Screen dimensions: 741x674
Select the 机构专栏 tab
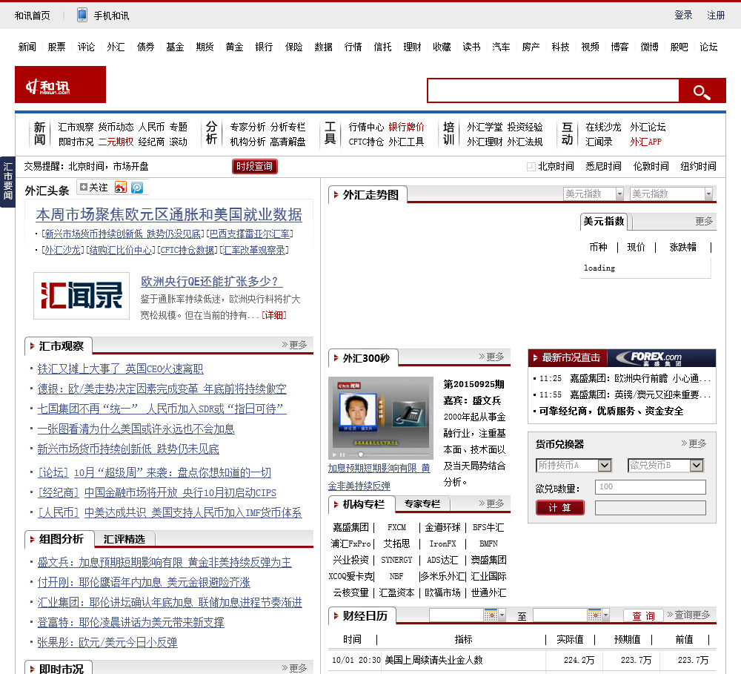click(x=362, y=504)
